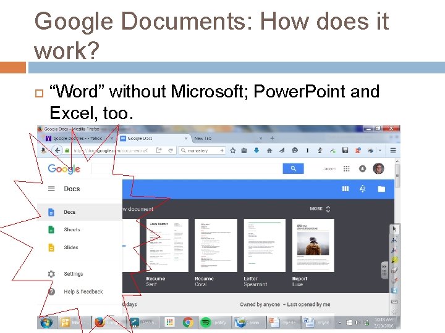The width and height of the screenshot is (445, 333).
Task: Expand templates with the MORE button
Action: tap(320, 208)
